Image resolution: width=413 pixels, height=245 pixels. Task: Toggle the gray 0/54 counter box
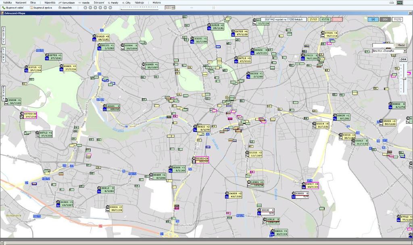(385, 19)
